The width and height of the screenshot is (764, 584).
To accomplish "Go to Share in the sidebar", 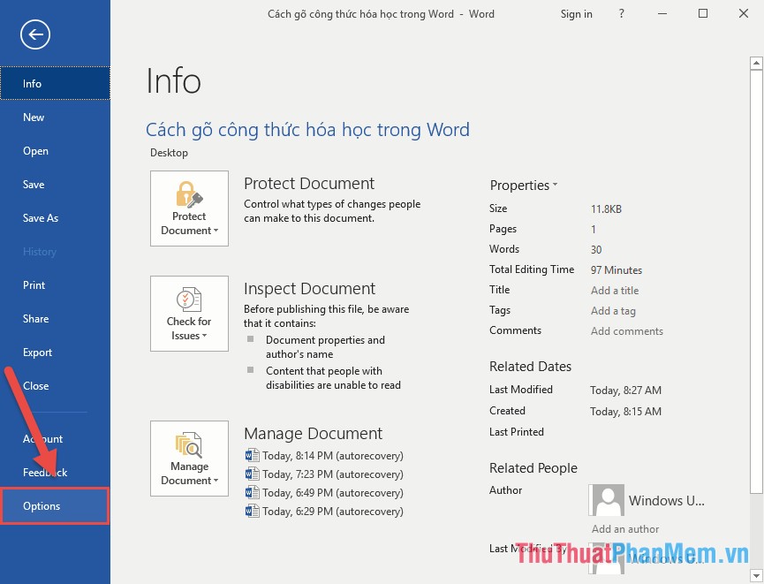I will click(55, 319).
